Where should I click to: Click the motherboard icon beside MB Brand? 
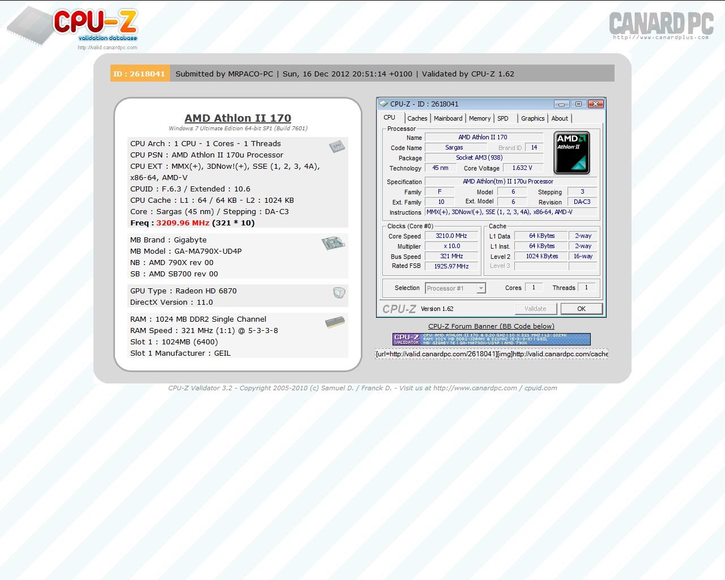click(333, 243)
